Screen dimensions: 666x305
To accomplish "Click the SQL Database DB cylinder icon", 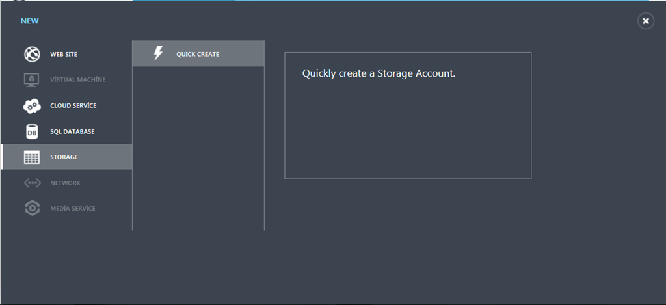I will pos(32,131).
